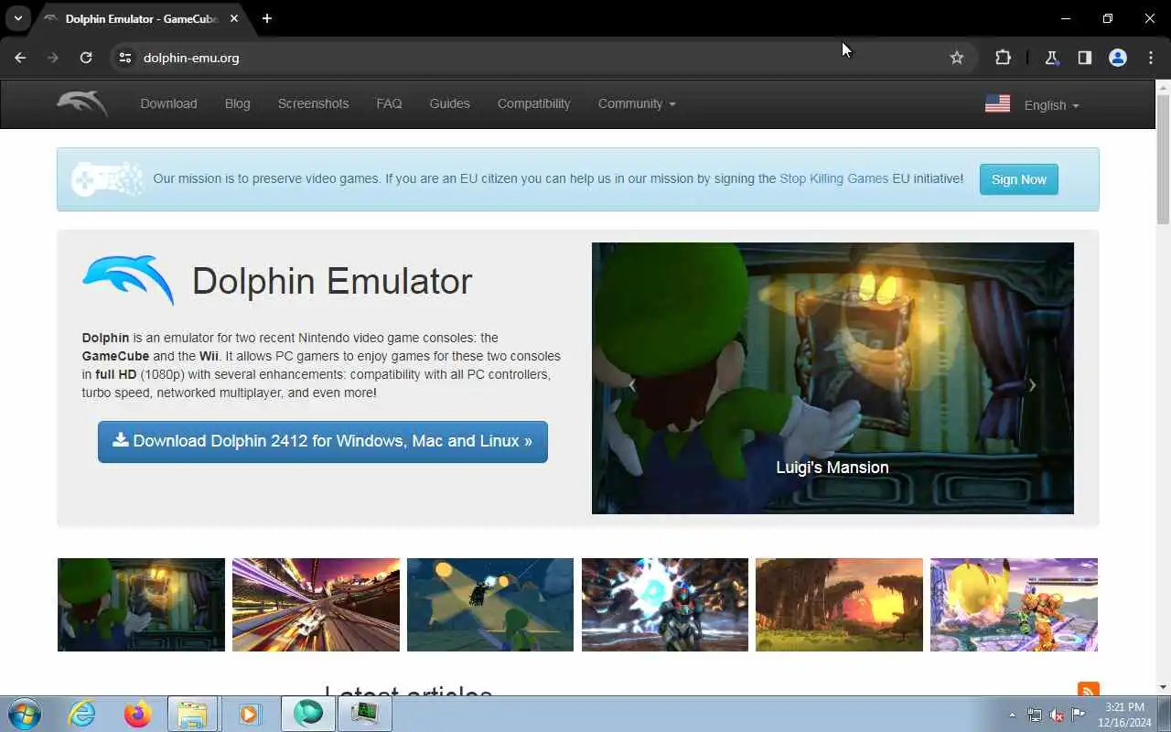
Task: Click the scrollbar up arrow
Action: pos(1163,87)
